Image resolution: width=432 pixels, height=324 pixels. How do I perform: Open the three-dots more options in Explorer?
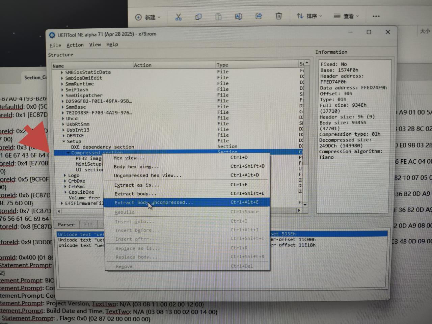(x=376, y=16)
